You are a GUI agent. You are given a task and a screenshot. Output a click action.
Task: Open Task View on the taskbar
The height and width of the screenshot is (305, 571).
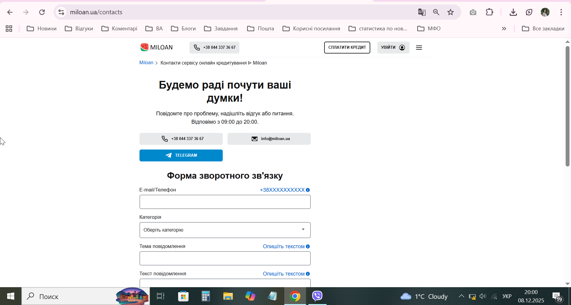pos(161,296)
